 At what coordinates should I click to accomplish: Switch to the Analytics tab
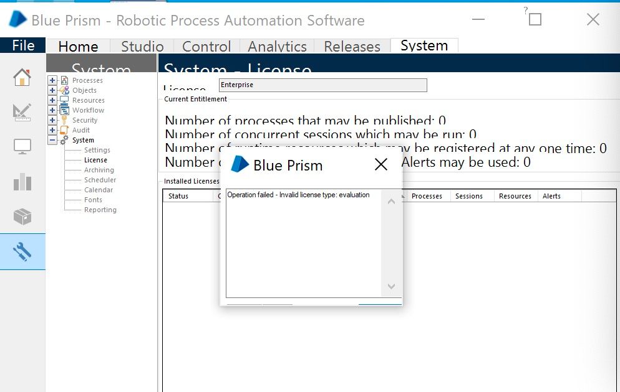(277, 46)
